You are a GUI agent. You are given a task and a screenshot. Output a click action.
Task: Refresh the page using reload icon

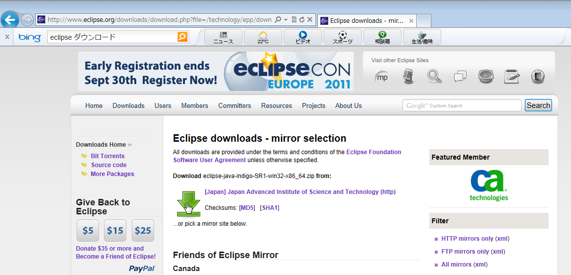301,20
